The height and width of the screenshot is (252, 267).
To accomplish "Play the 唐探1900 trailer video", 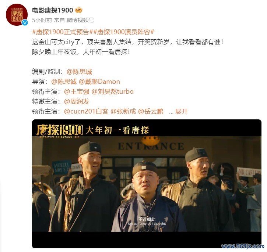I will 147,184.
